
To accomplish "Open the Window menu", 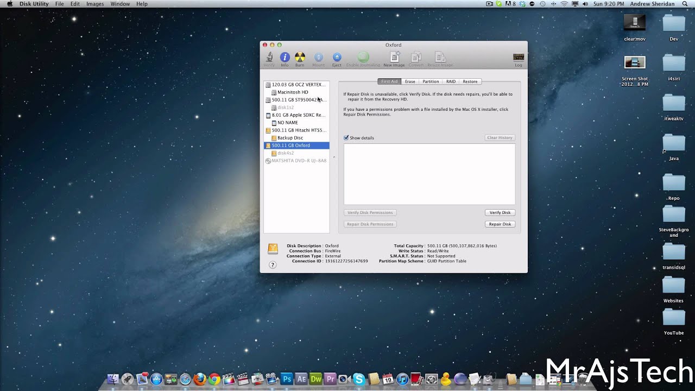I will point(120,4).
